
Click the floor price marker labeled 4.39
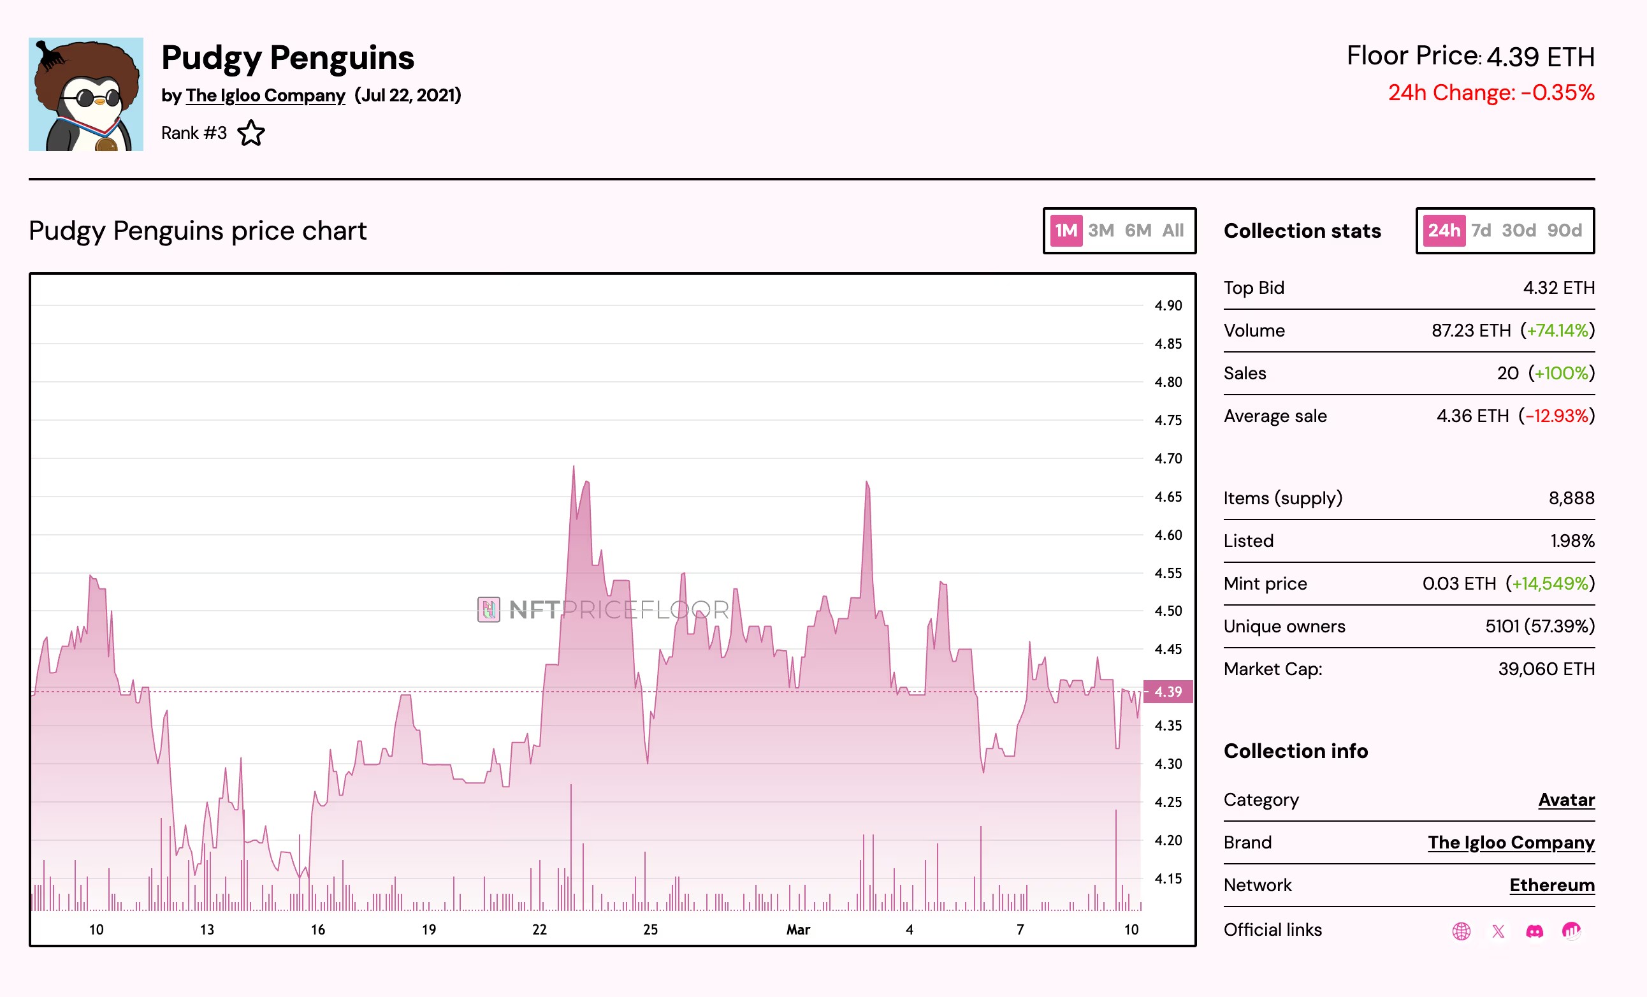pyautogui.click(x=1168, y=692)
